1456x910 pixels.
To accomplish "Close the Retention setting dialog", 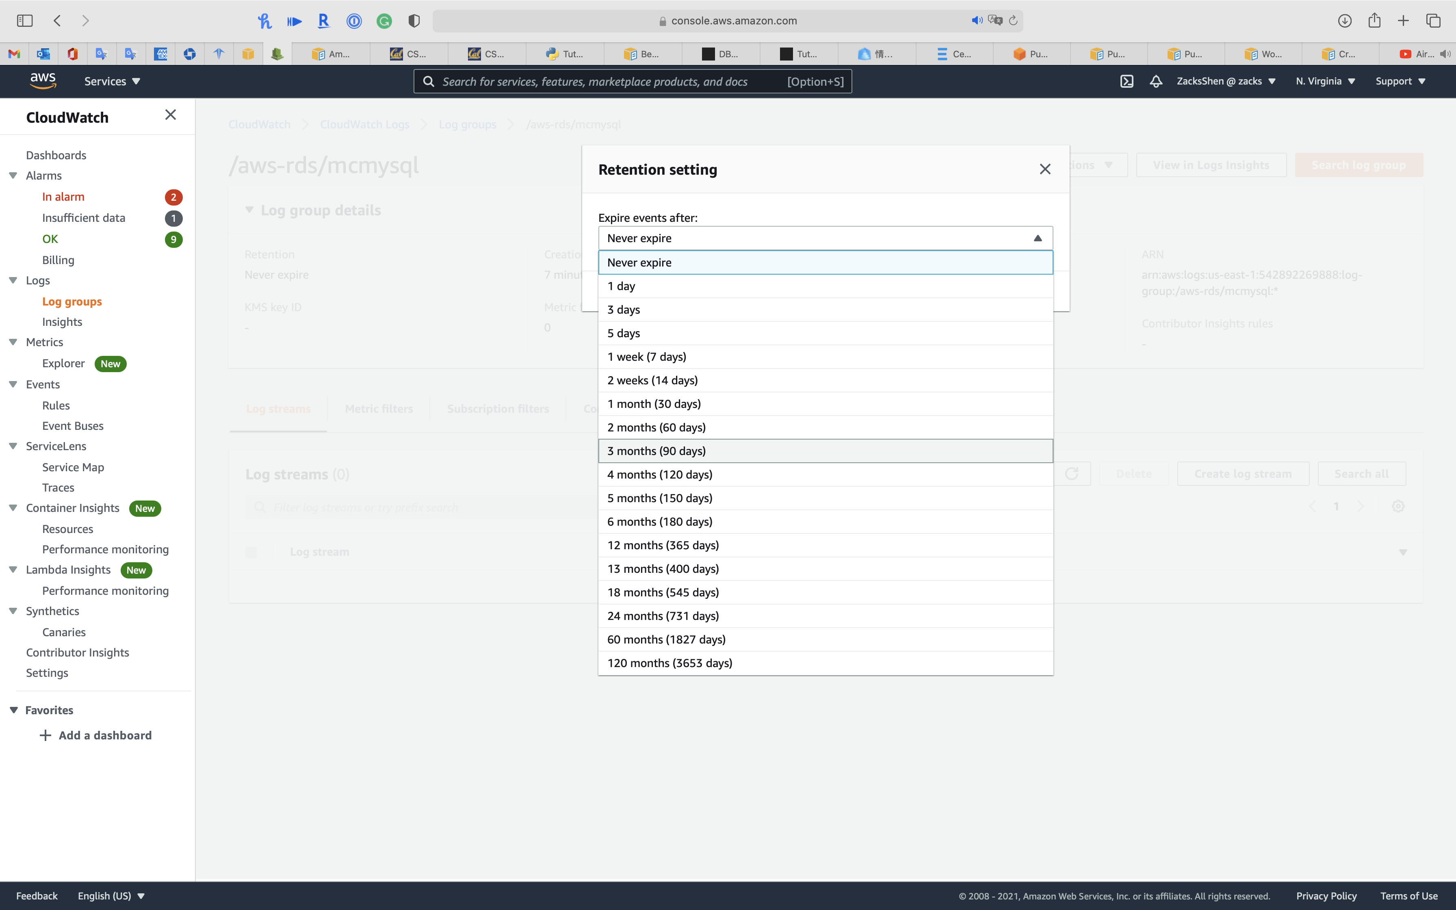I will coord(1045,169).
